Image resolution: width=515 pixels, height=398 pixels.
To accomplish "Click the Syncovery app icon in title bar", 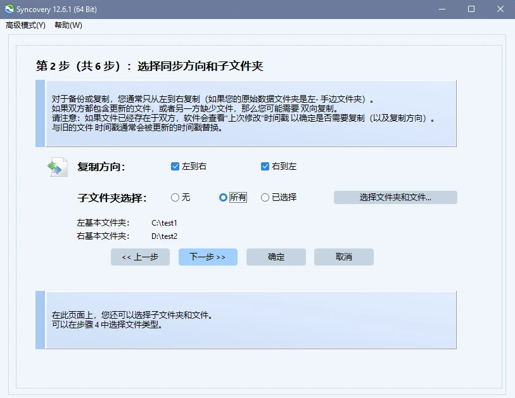I will tap(10, 9).
